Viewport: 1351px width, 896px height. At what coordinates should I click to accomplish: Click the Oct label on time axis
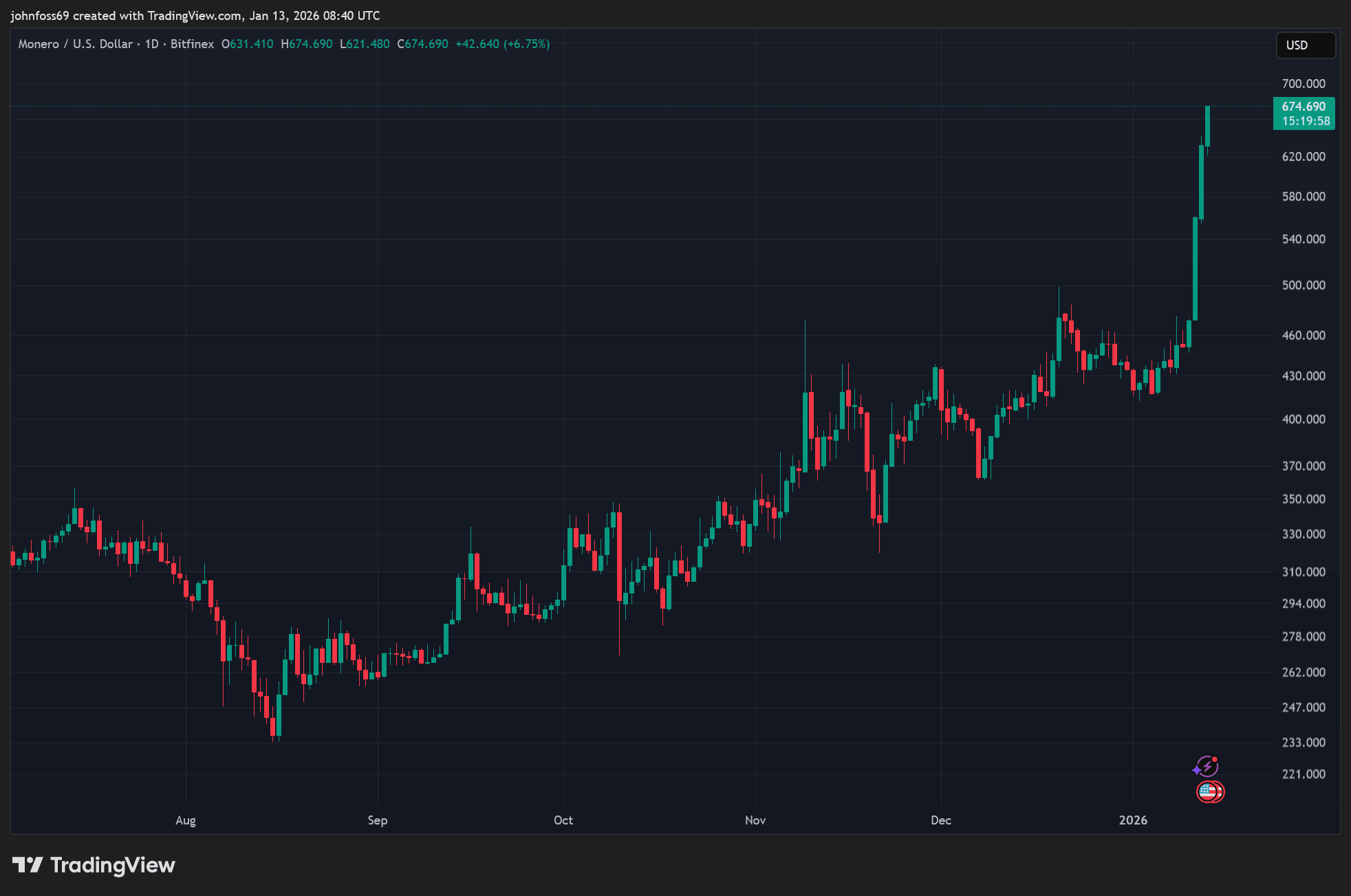(563, 820)
